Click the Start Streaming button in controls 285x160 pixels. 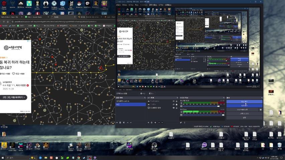click(244, 101)
